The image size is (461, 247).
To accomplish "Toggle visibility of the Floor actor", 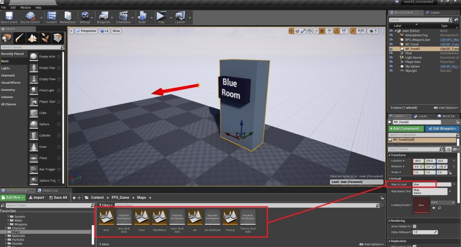I will pyautogui.click(x=391, y=53).
